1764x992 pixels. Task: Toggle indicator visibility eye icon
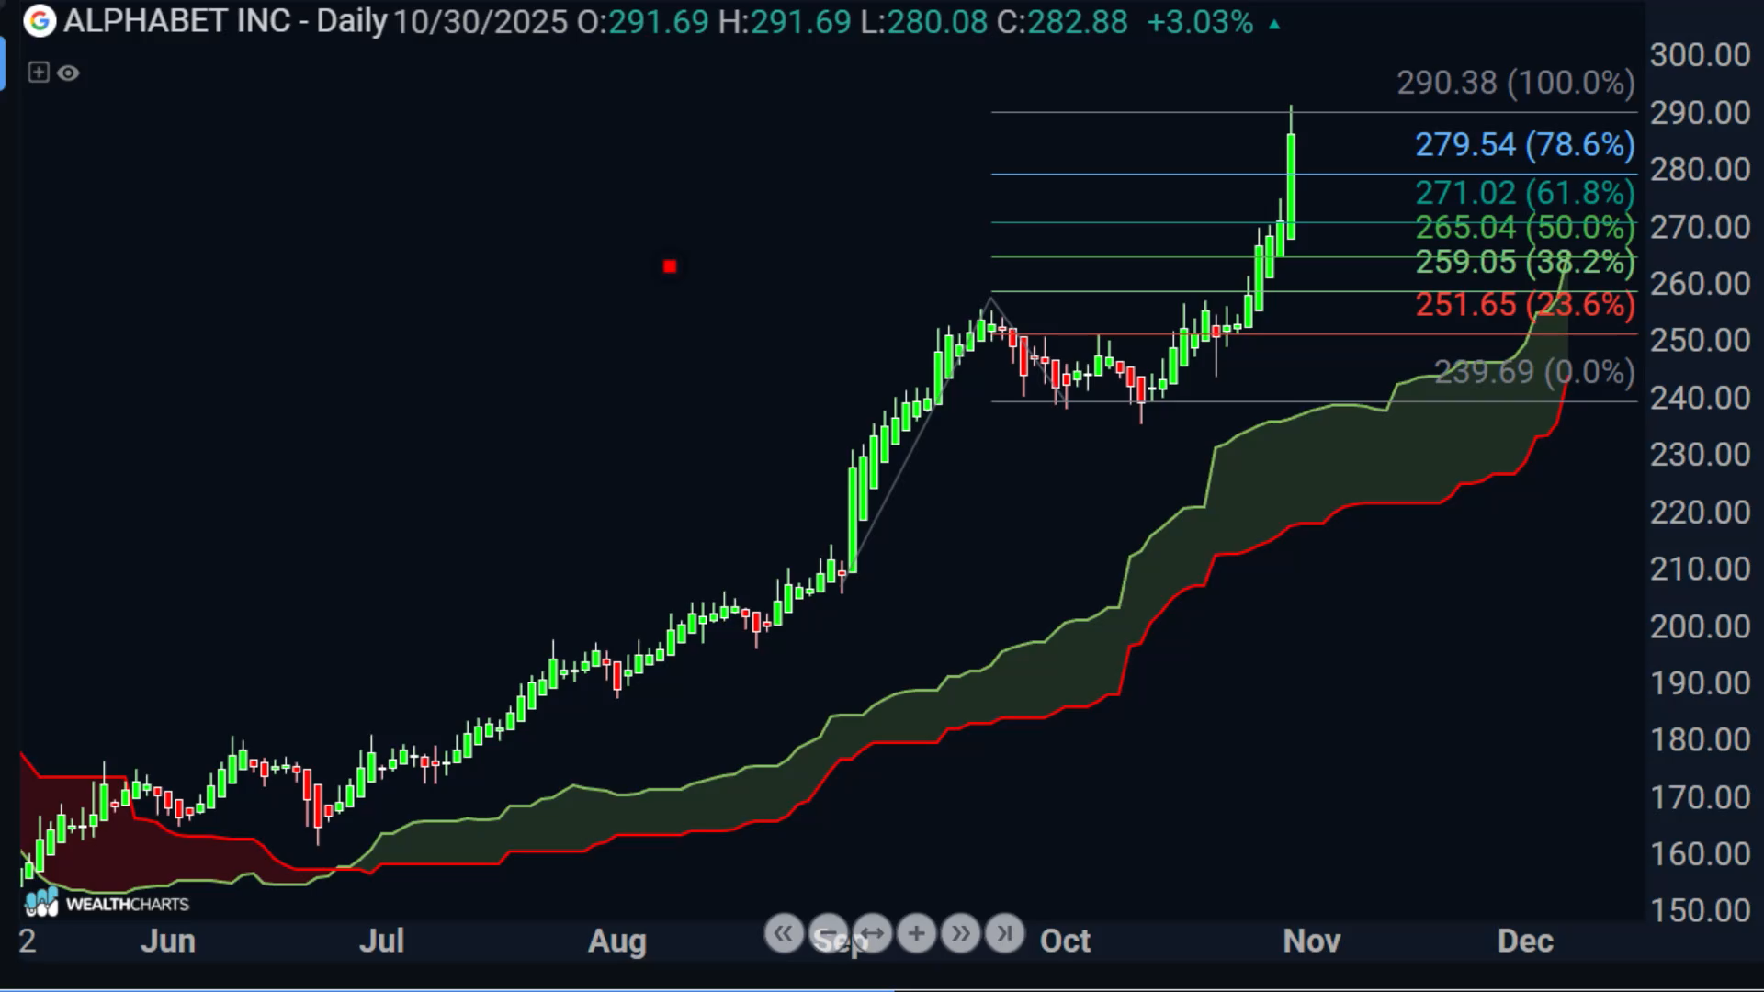tap(68, 73)
